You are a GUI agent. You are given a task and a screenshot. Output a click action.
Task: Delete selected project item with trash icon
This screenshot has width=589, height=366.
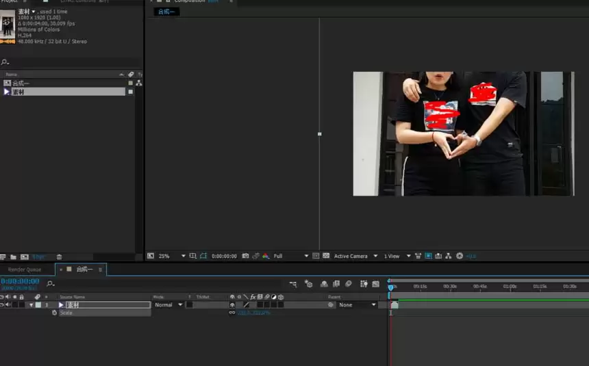pyautogui.click(x=59, y=257)
